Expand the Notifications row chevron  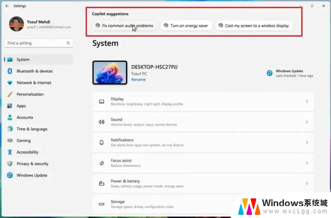click(x=307, y=142)
